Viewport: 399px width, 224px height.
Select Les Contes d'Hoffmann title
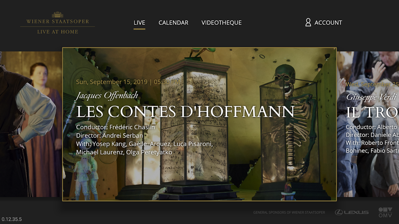coord(185,111)
